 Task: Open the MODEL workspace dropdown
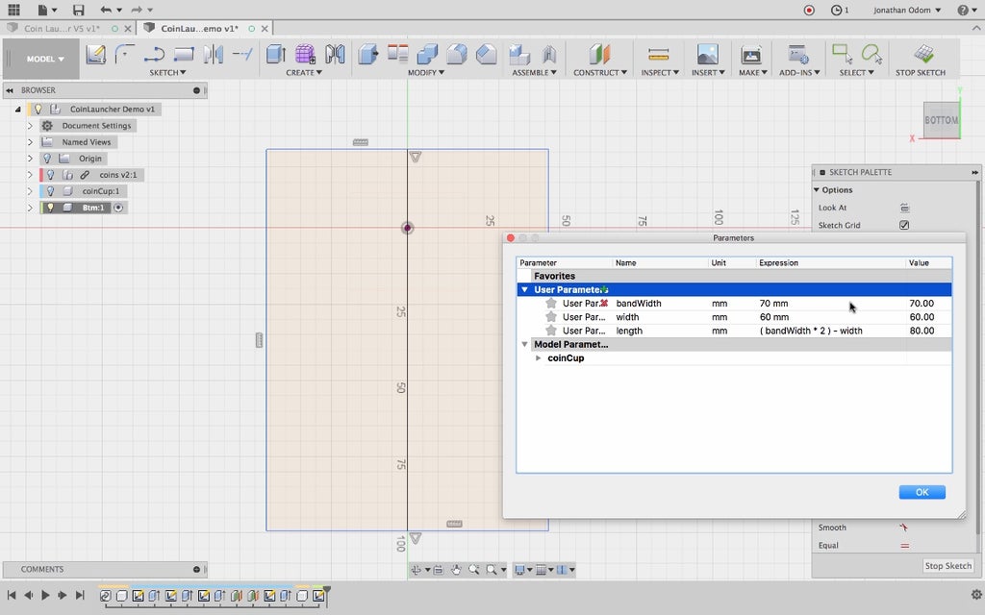[45, 59]
